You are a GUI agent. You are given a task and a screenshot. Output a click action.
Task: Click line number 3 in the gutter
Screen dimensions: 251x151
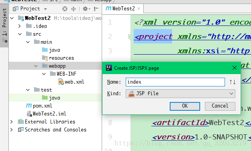[110, 51]
